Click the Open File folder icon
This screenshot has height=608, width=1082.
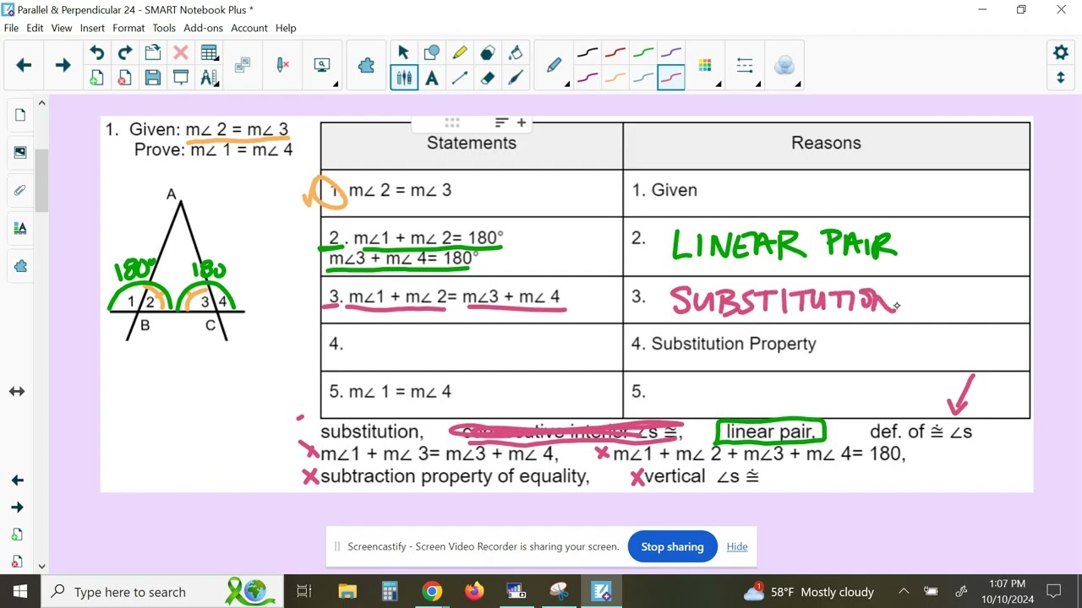[153, 53]
